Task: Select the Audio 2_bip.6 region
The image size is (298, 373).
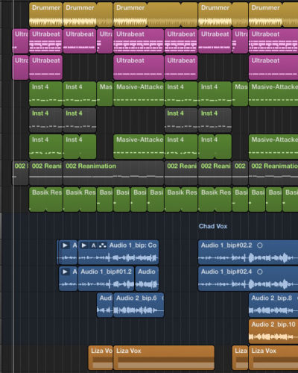Action: coord(139,305)
